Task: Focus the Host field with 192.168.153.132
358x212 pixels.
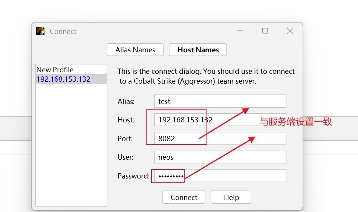Action: coord(220,120)
